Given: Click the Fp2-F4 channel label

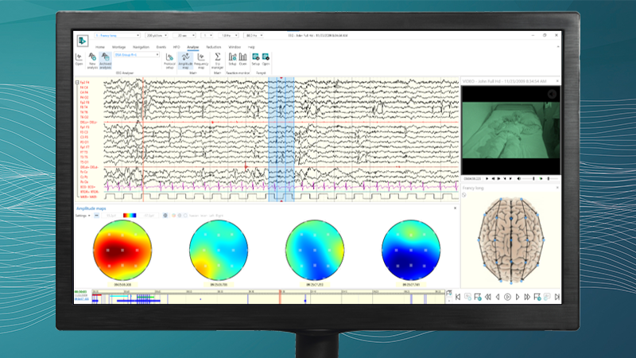Looking at the screenshot, I should [x=84, y=83].
